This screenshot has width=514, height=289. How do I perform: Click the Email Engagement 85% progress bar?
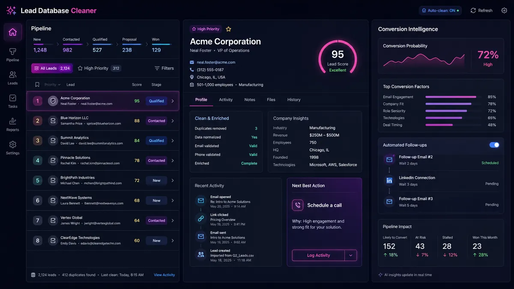453,97
